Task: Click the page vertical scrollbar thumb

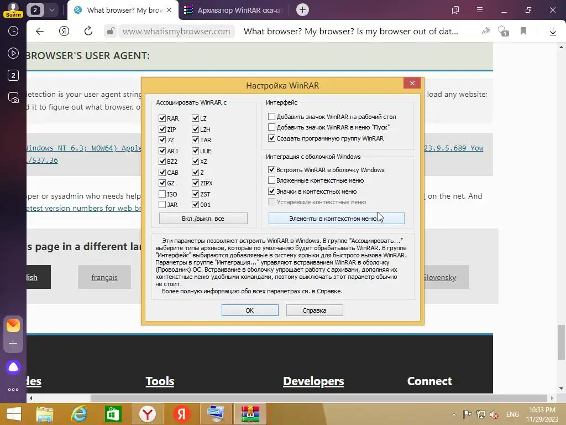Action: pyautogui.click(x=562, y=341)
